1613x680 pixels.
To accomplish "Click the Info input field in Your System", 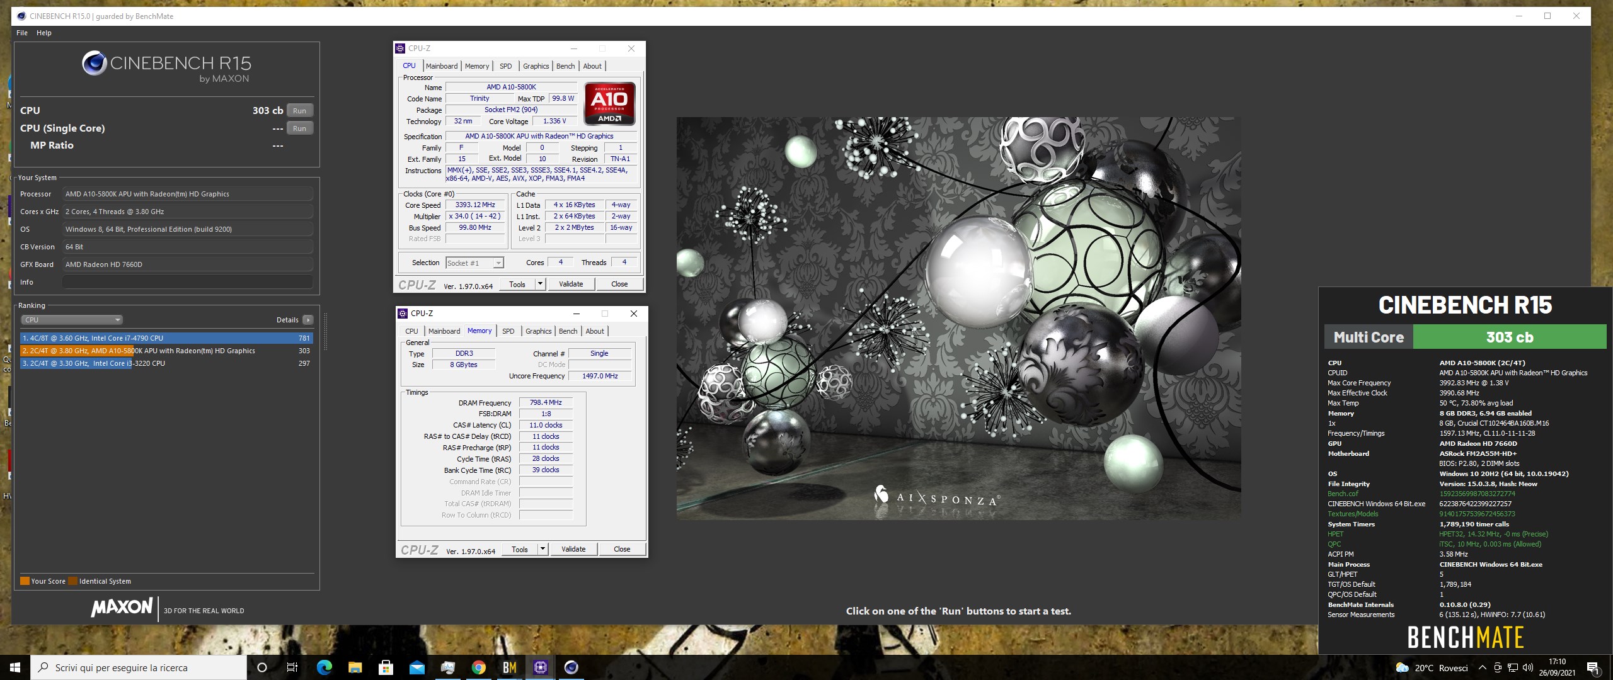I will tap(187, 282).
